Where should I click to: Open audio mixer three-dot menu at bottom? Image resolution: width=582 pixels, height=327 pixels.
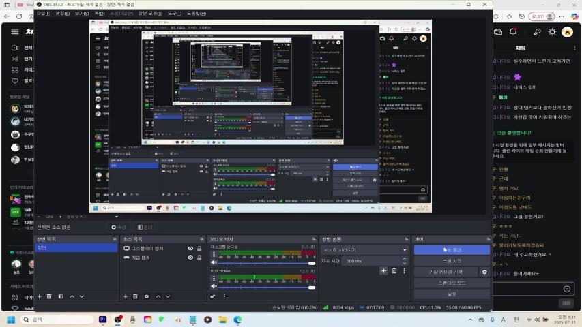pyautogui.click(x=224, y=296)
